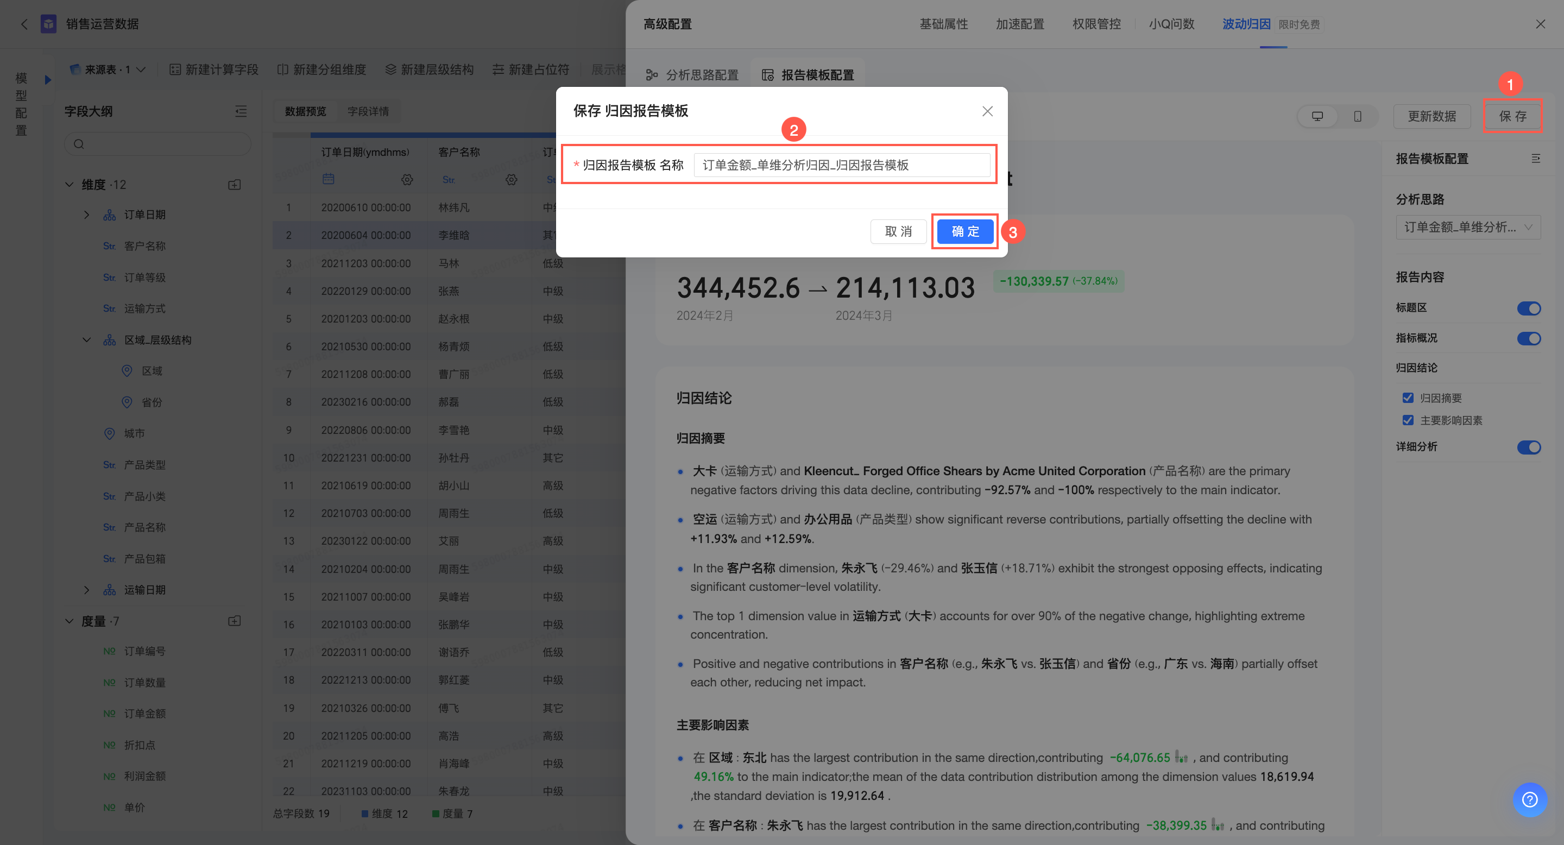Click the back arrow beside 销售运营数据
Image resolution: width=1564 pixels, height=845 pixels.
24,24
